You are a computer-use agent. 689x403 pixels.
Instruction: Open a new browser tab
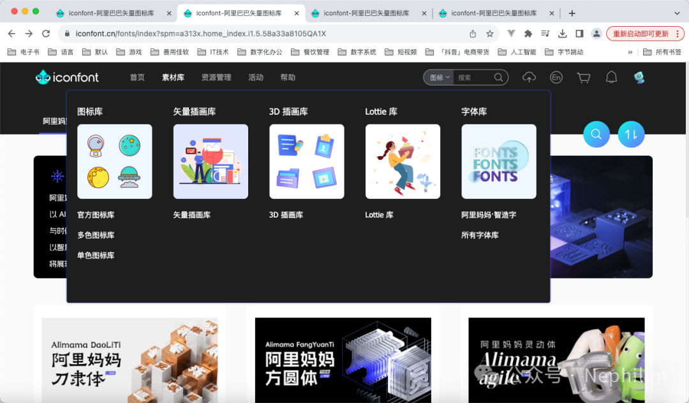point(572,13)
